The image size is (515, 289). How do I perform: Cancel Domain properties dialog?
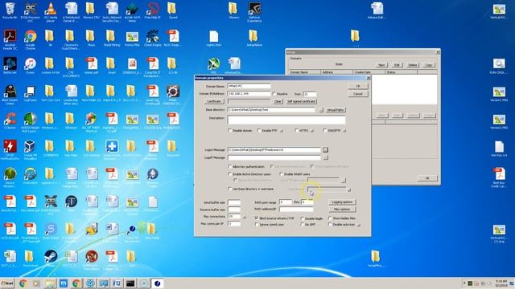click(357, 94)
